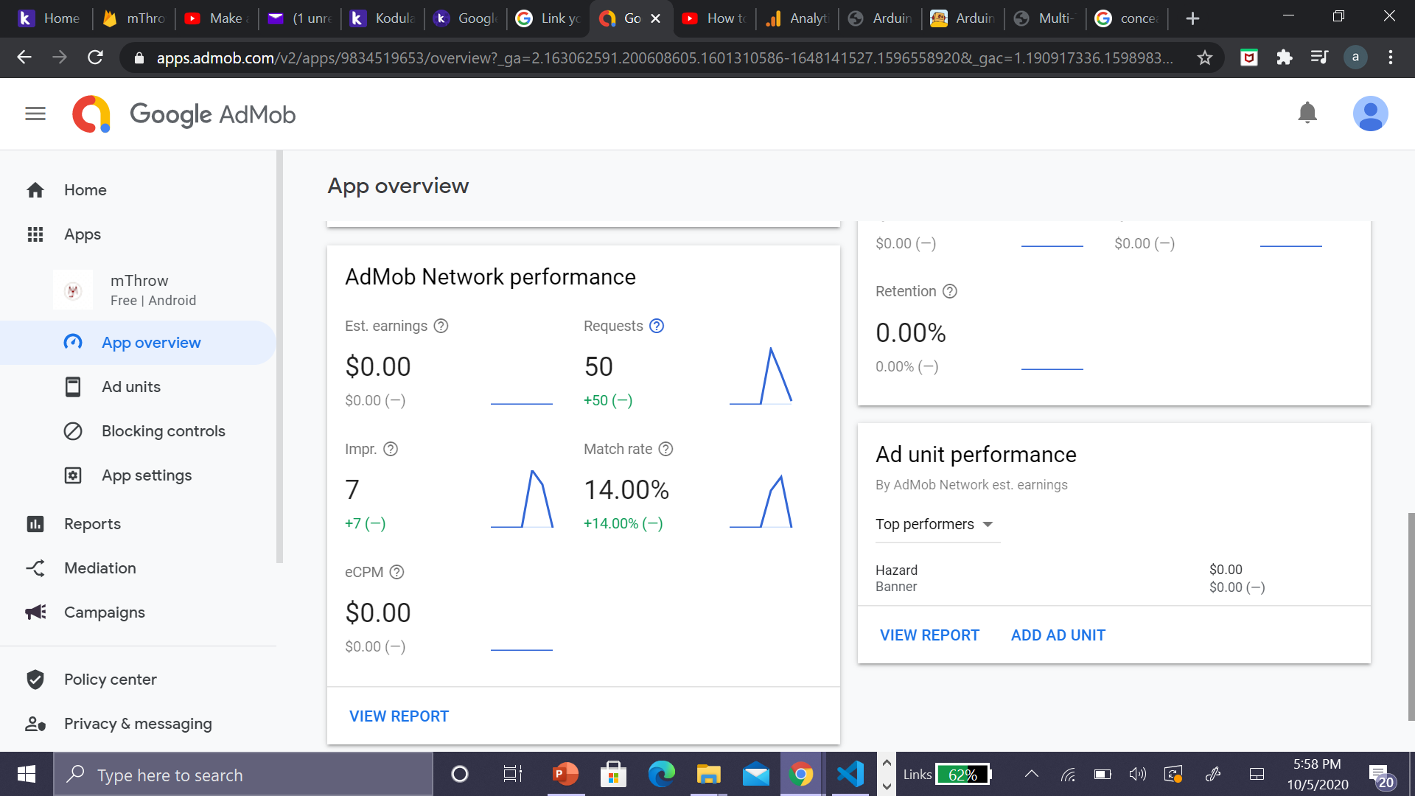Click the page vertical scrollbar

pyautogui.click(x=1411, y=615)
